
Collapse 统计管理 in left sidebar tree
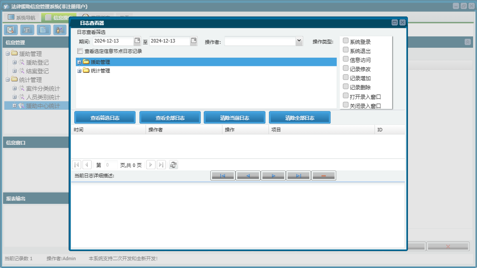[8, 80]
